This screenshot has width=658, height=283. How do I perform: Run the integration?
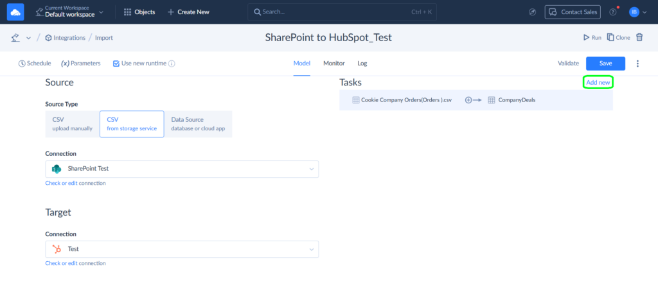[592, 37]
